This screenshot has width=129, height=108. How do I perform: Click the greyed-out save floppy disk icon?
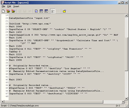click(25, 11)
